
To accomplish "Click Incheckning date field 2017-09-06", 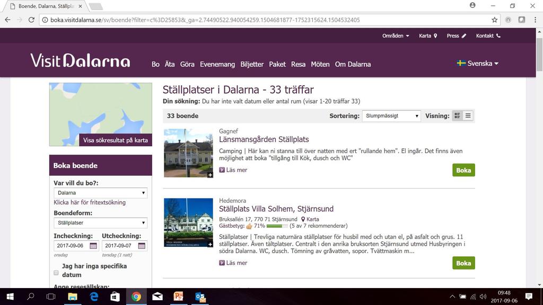I will [76, 246].
